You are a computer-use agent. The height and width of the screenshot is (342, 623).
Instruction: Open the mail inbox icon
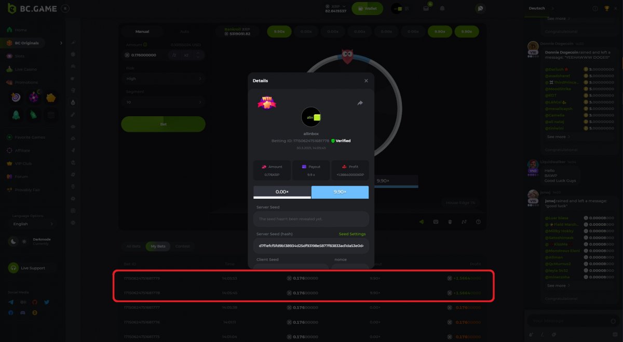[426, 8]
